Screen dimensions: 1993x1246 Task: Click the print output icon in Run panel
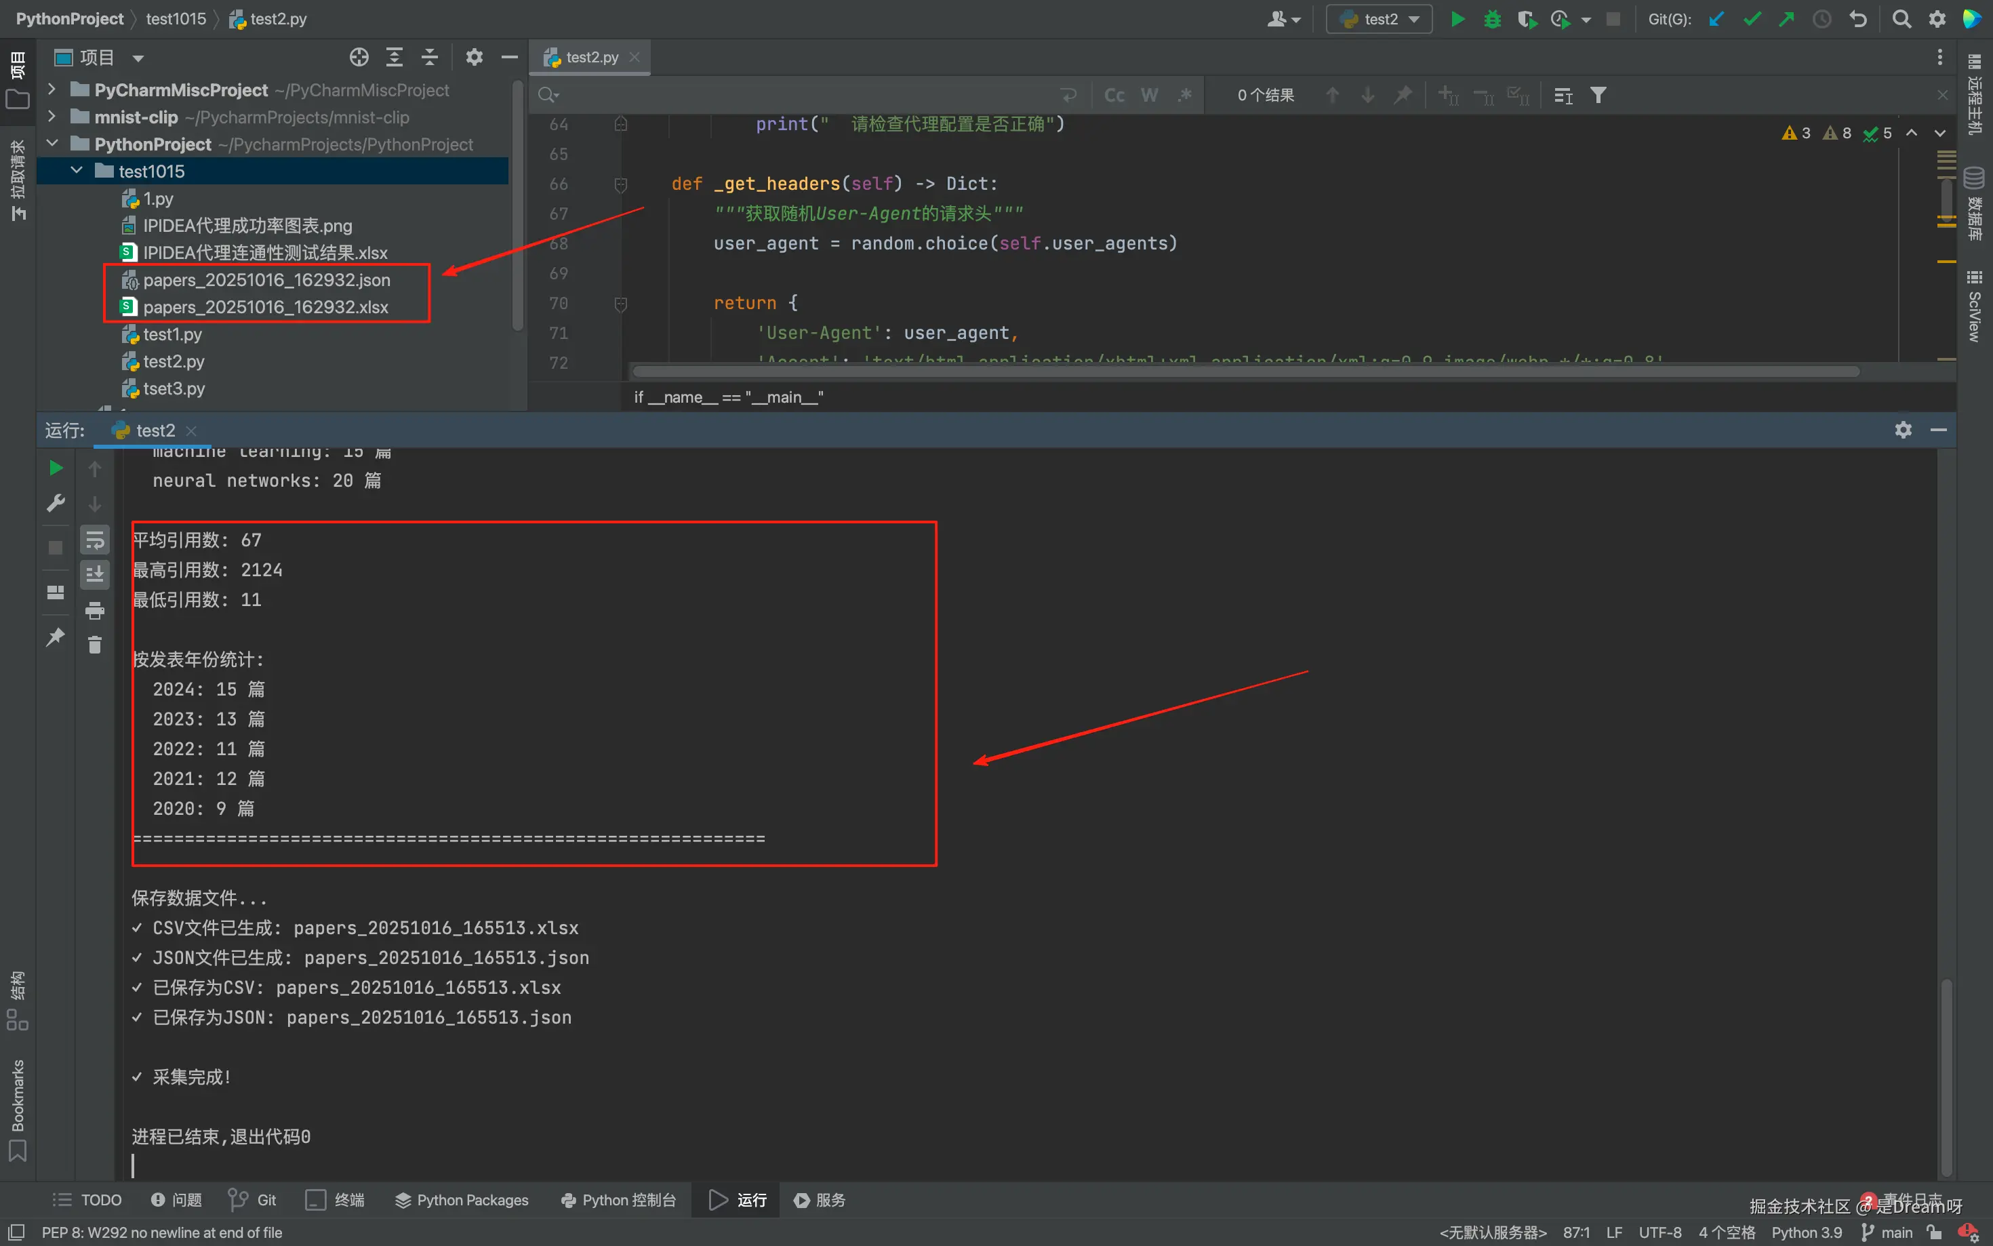(x=95, y=611)
